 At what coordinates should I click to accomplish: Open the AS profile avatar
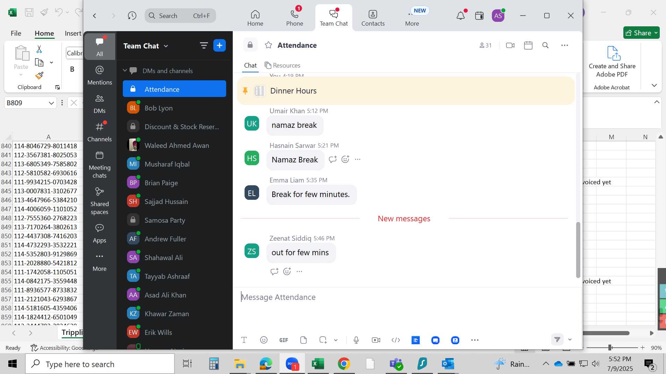tap(498, 16)
